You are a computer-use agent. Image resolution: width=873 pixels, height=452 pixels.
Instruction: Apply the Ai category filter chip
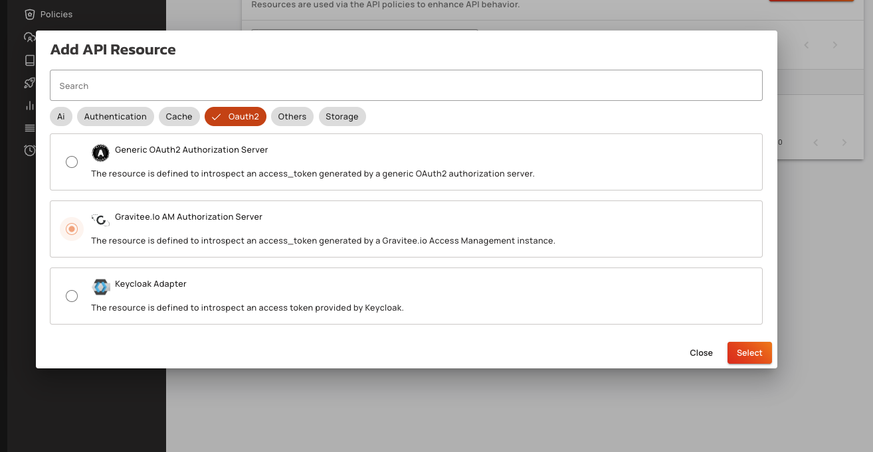coord(60,117)
